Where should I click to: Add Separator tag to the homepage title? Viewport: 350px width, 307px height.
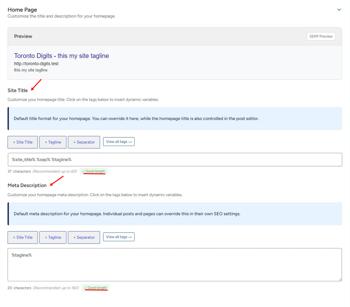point(84,142)
